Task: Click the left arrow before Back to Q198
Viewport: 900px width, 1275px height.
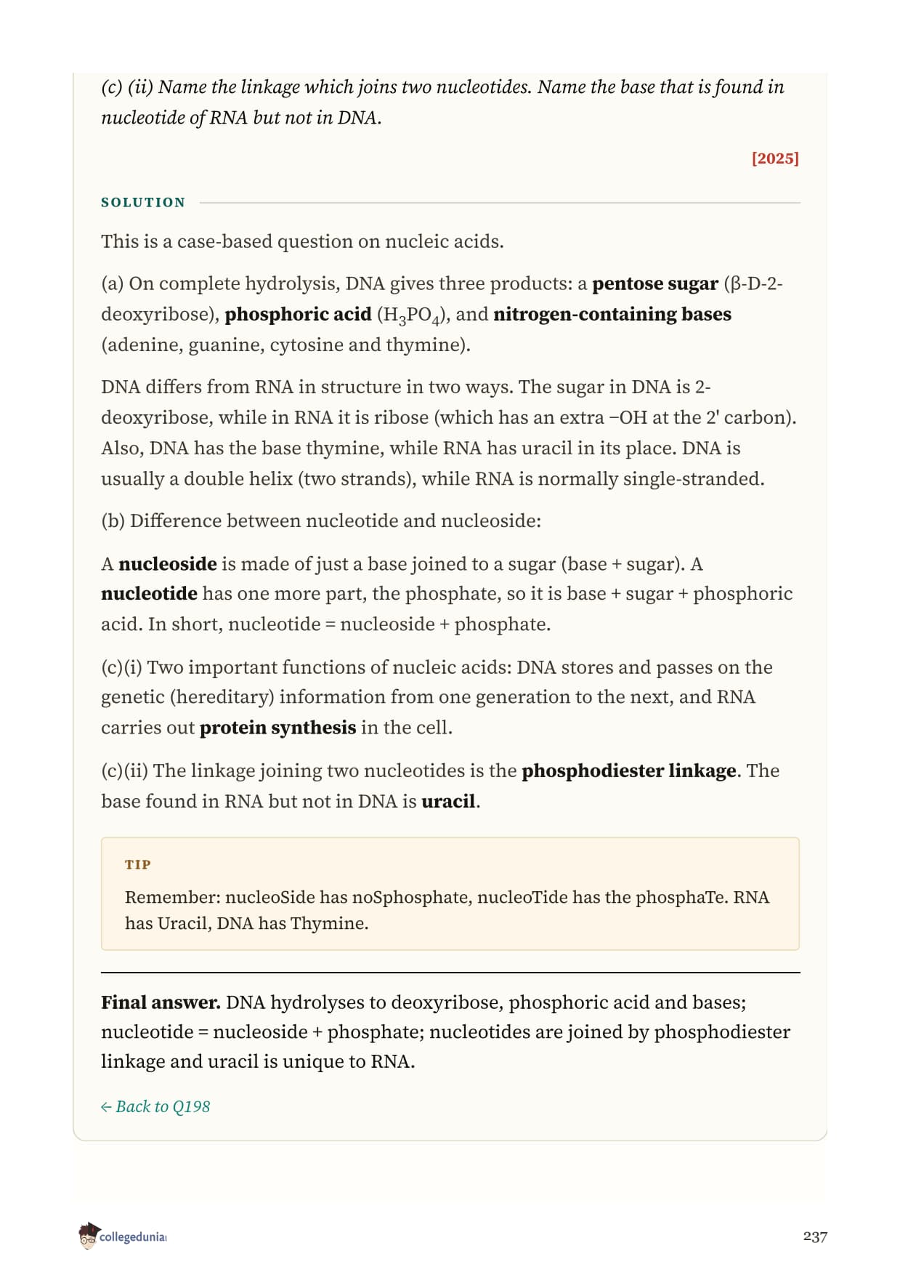Action: pyautogui.click(x=106, y=1107)
